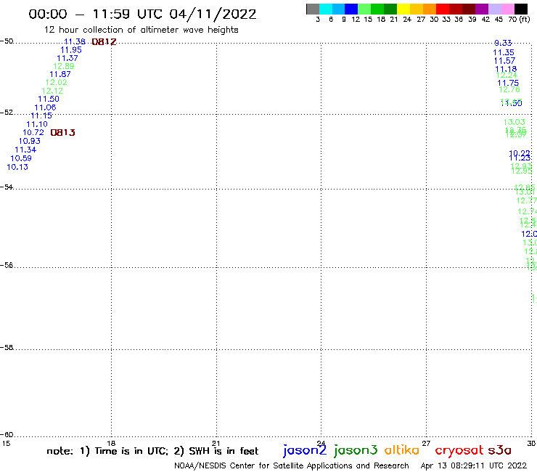The width and height of the screenshot is (537, 472).
Task: Click the note about UTC and SWH
Action: click(152, 451)
